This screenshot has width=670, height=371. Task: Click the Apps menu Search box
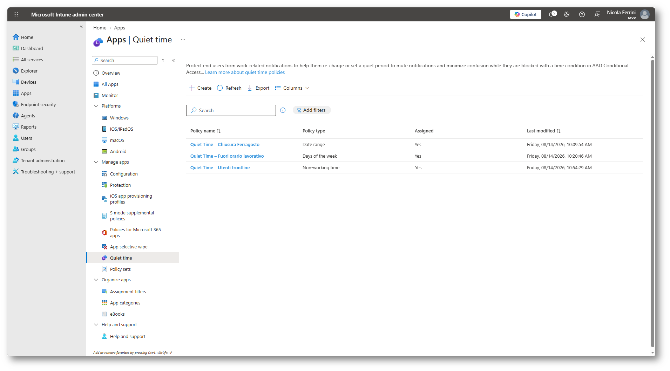pos(125,60)
